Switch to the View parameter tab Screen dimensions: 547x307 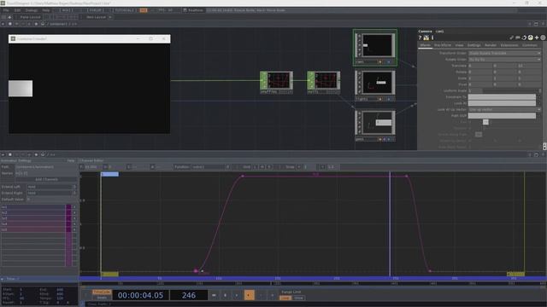[459, 45]
